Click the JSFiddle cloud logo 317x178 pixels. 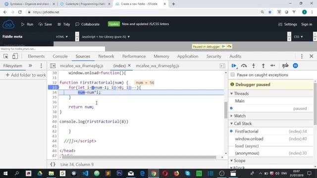point(8,24)
